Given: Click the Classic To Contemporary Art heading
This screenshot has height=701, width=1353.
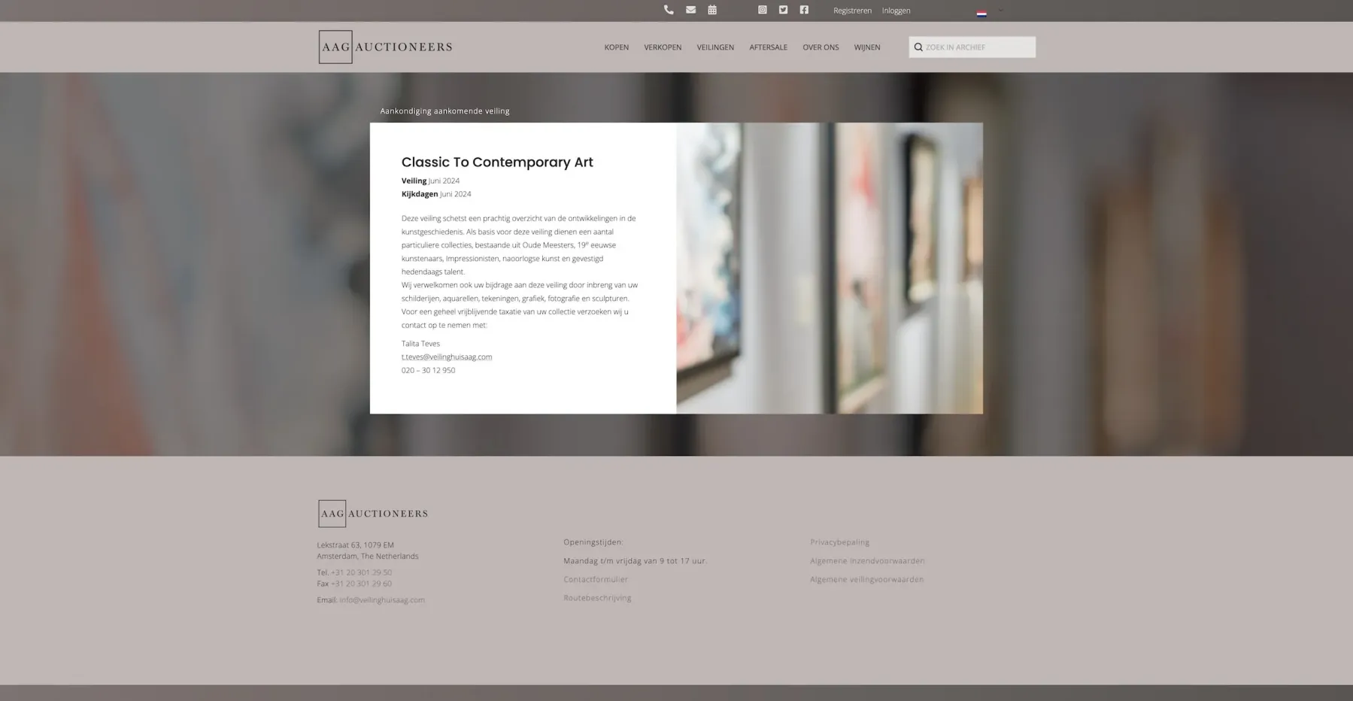Looking at the screenshot, I should (x=497, y=162).
